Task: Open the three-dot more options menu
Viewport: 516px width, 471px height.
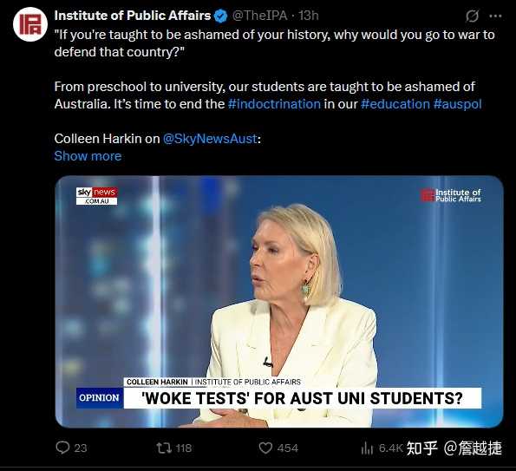Action: [x=495, y=16]
